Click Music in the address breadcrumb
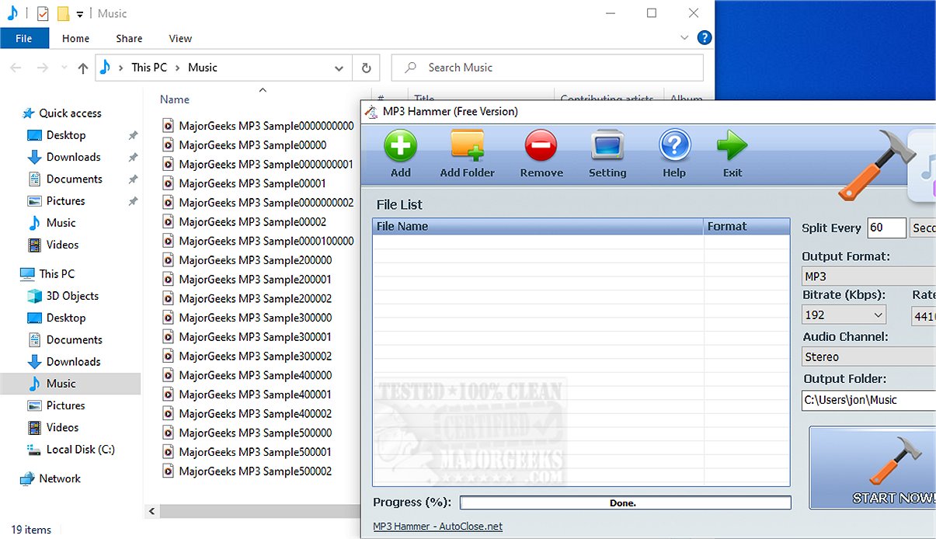 203,68
